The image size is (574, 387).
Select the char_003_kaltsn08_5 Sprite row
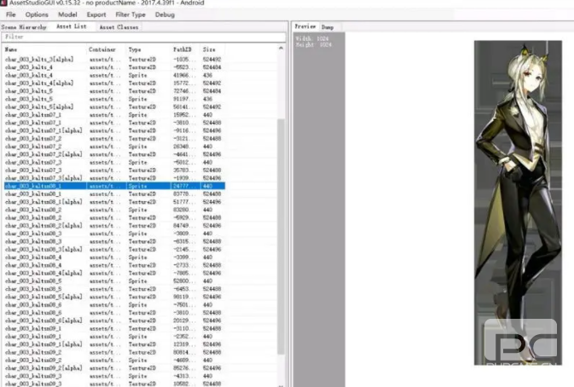coord(114,281)
